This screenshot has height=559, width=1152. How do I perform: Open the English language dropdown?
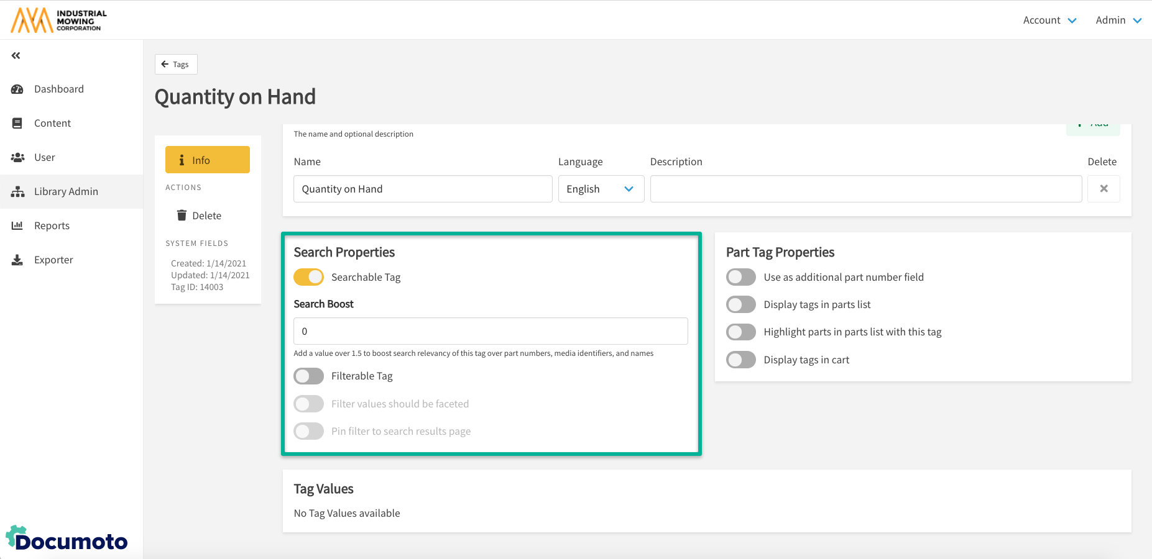[x=601, y=189]
